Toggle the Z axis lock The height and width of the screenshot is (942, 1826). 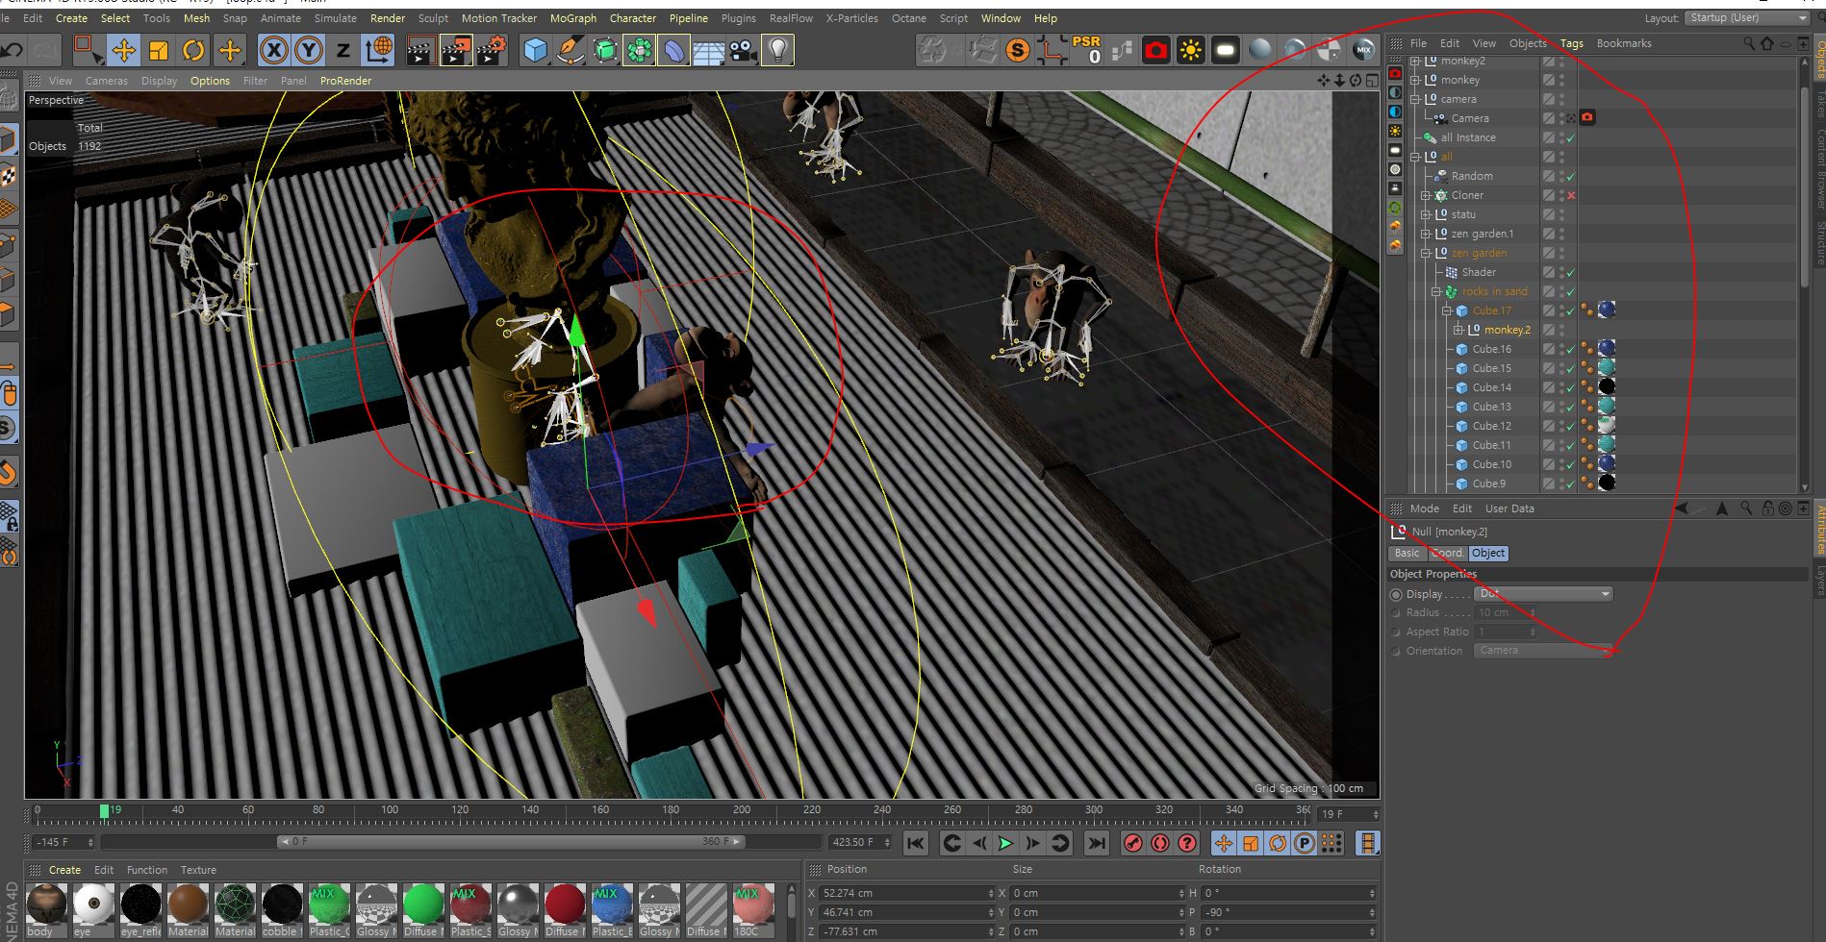[343, 50]
